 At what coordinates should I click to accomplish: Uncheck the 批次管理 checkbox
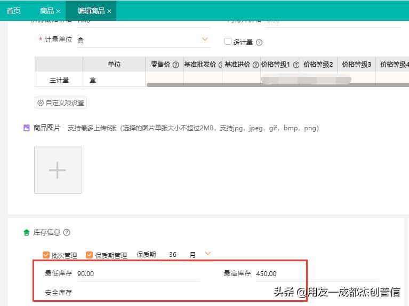point(46,255)
